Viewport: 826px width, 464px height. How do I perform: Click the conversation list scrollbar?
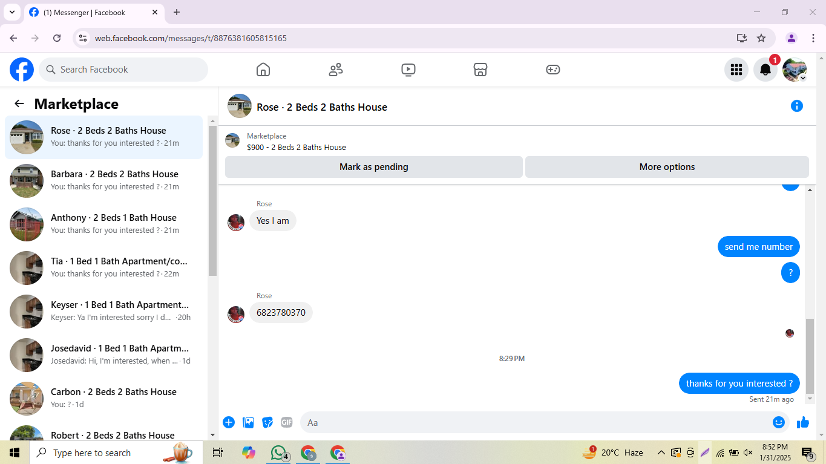tap(212, 201)
